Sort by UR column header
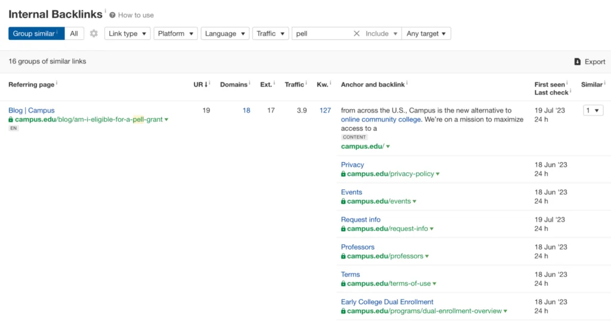This screenshot has height=321, width=611. tap(200, 85)
